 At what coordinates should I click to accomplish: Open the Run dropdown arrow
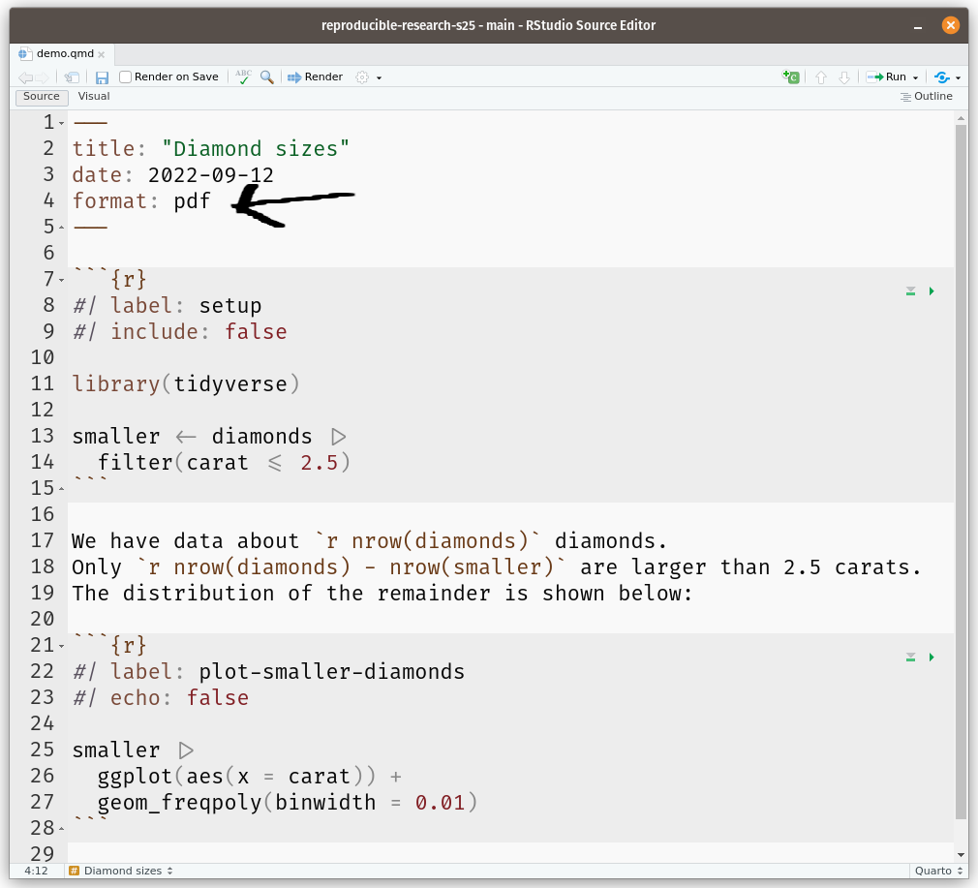[915, 77]
